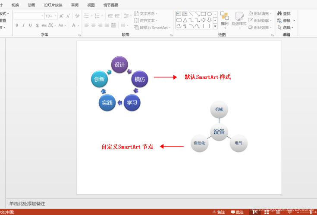Select the rectangle shape in the shapes gallery
This screenshot has width=317, height=215.
[203, 14]
